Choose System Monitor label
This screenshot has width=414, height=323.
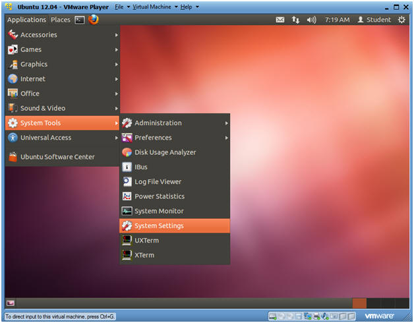[159, 211]
